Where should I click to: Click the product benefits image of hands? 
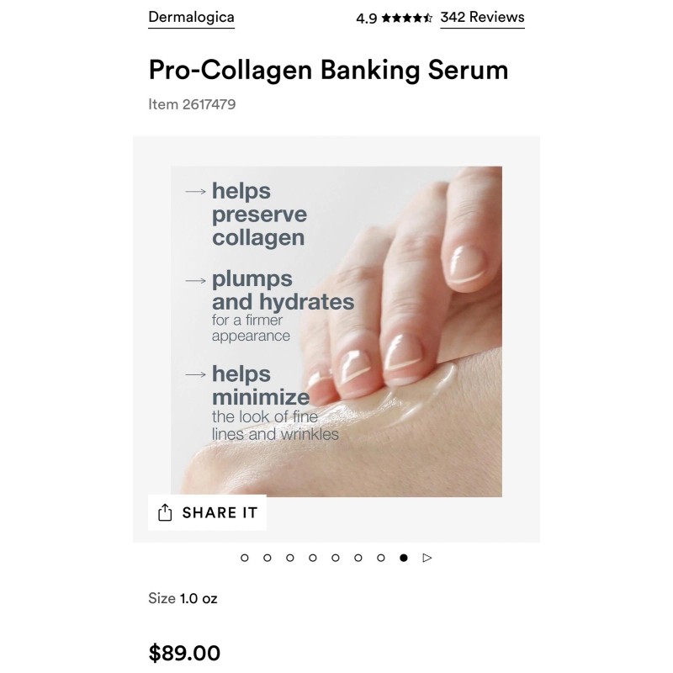pos(336,331)
